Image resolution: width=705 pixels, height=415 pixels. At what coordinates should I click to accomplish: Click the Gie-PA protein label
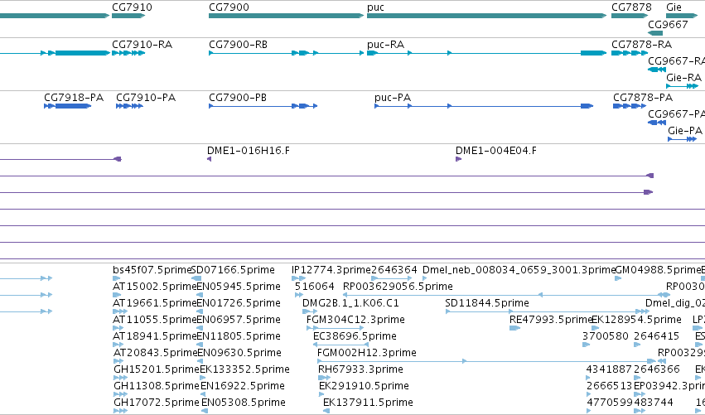(x=685, y=130)
